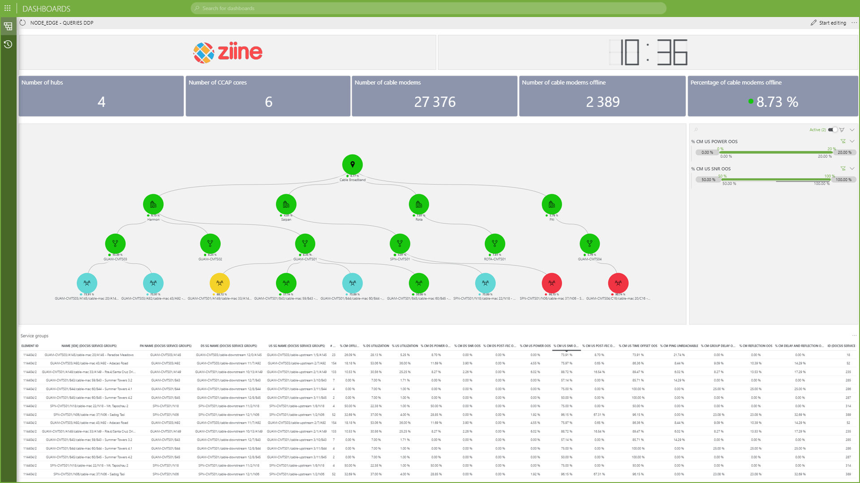Screen dimensions: 860x483
Task: Select the yellow GUAM-CMTS01/A149 service group node
Action: tap(219, 283)
